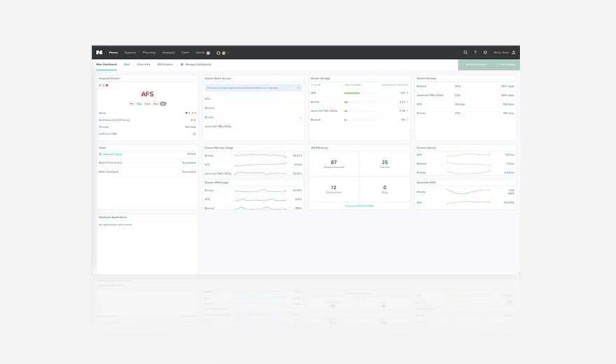Switch to the VDI Clusters dashboard tab
Viewport: 616px width, 364px height.
(164, 64)
